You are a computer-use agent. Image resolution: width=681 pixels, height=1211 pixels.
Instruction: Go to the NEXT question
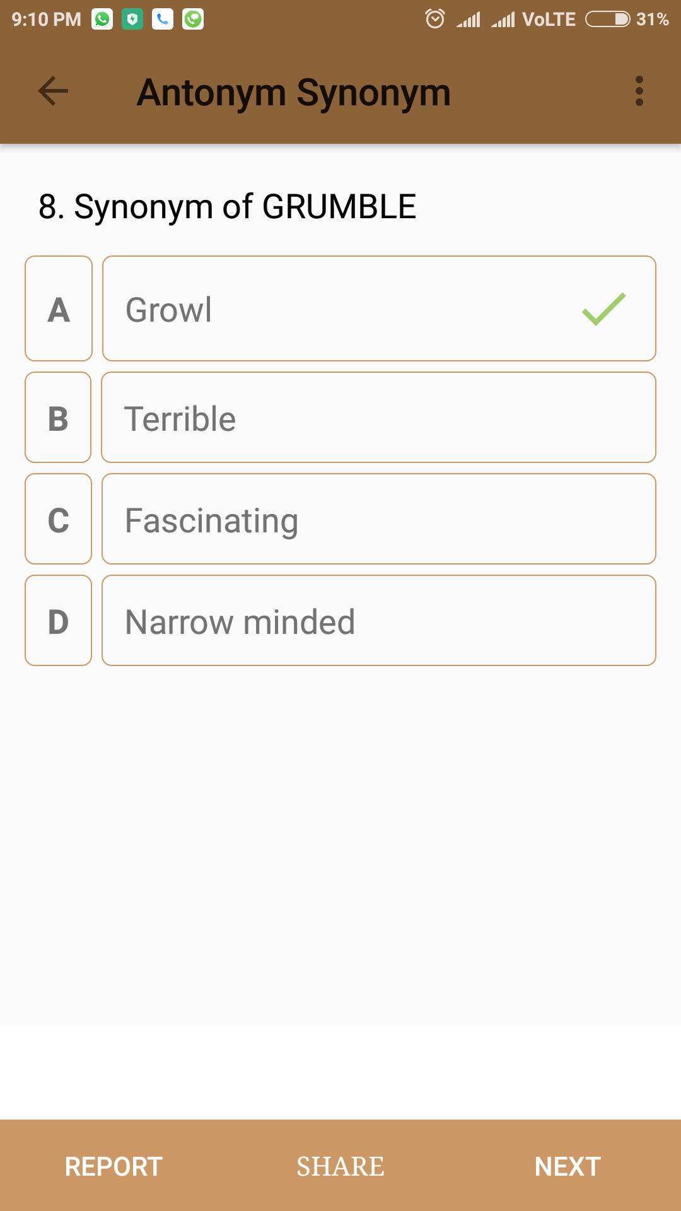[x=567, y=1166]
